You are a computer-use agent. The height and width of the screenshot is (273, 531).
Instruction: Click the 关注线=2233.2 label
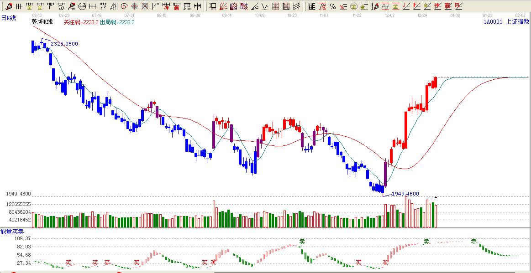click(x=81, y=22)
